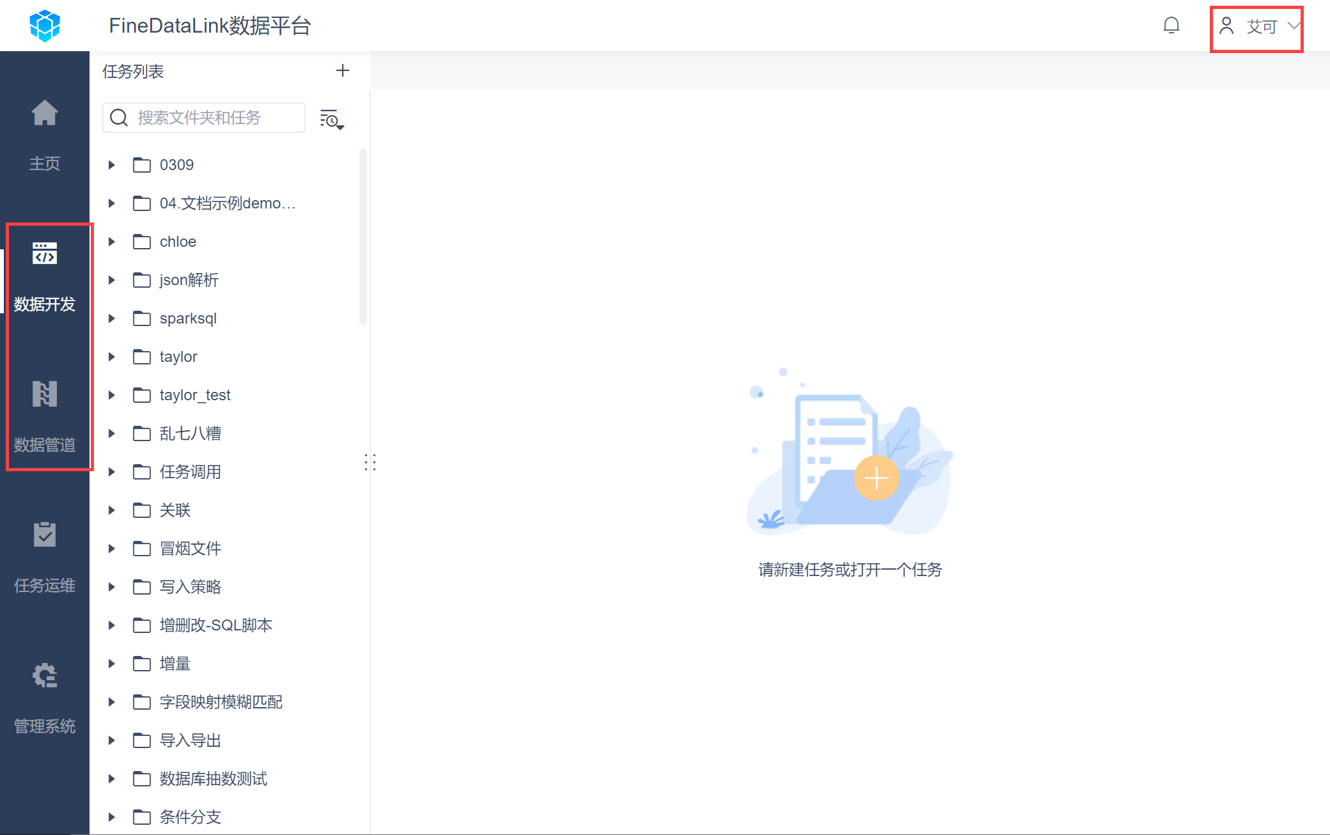Select the 增删改-SQL脚本 folder
The height and width of the screenshot is (835, 1330).
coord(215,625)
